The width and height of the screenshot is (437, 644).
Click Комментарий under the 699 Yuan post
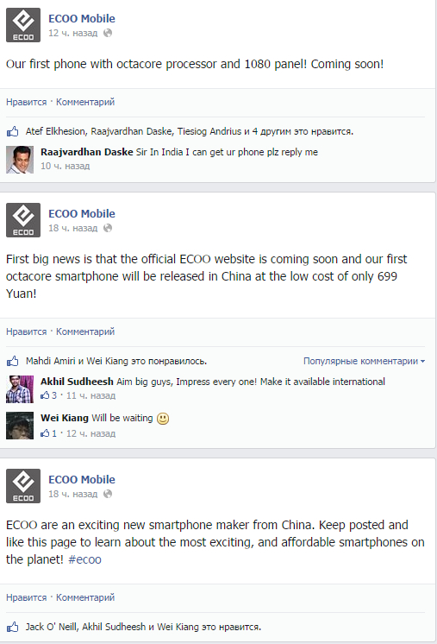(x=85, y=331)
